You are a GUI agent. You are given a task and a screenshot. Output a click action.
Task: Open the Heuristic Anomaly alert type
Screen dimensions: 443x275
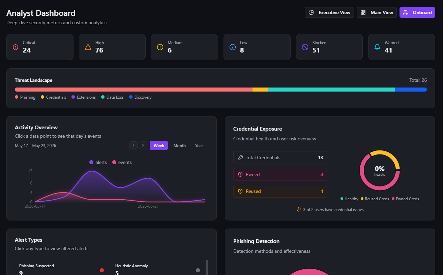point(157,268)
